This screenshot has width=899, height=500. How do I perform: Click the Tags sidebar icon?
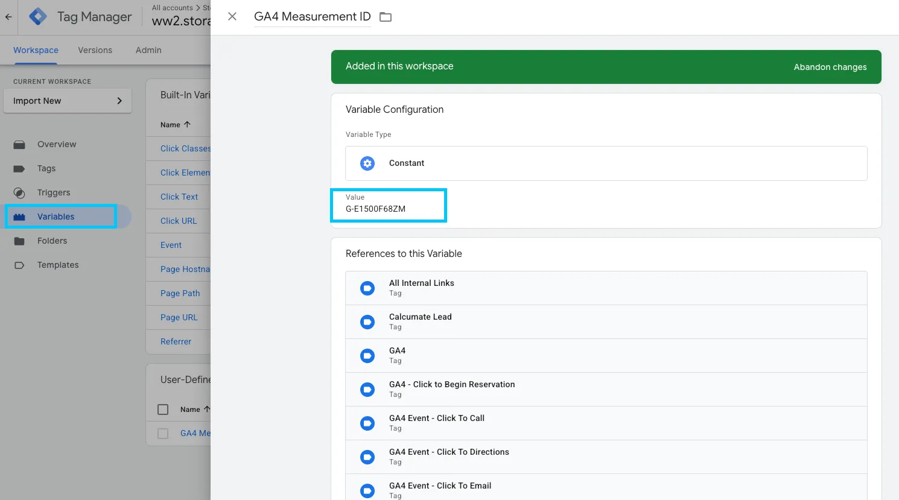(x=19, y=169)
